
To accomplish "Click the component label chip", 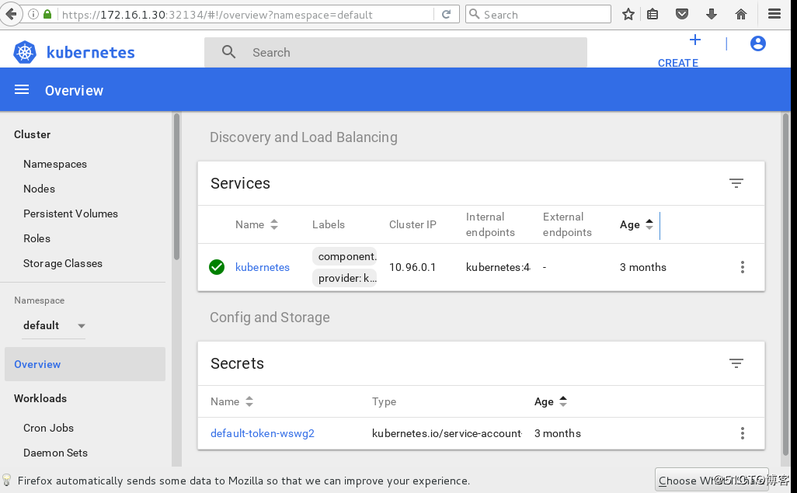I will (345, 257).
